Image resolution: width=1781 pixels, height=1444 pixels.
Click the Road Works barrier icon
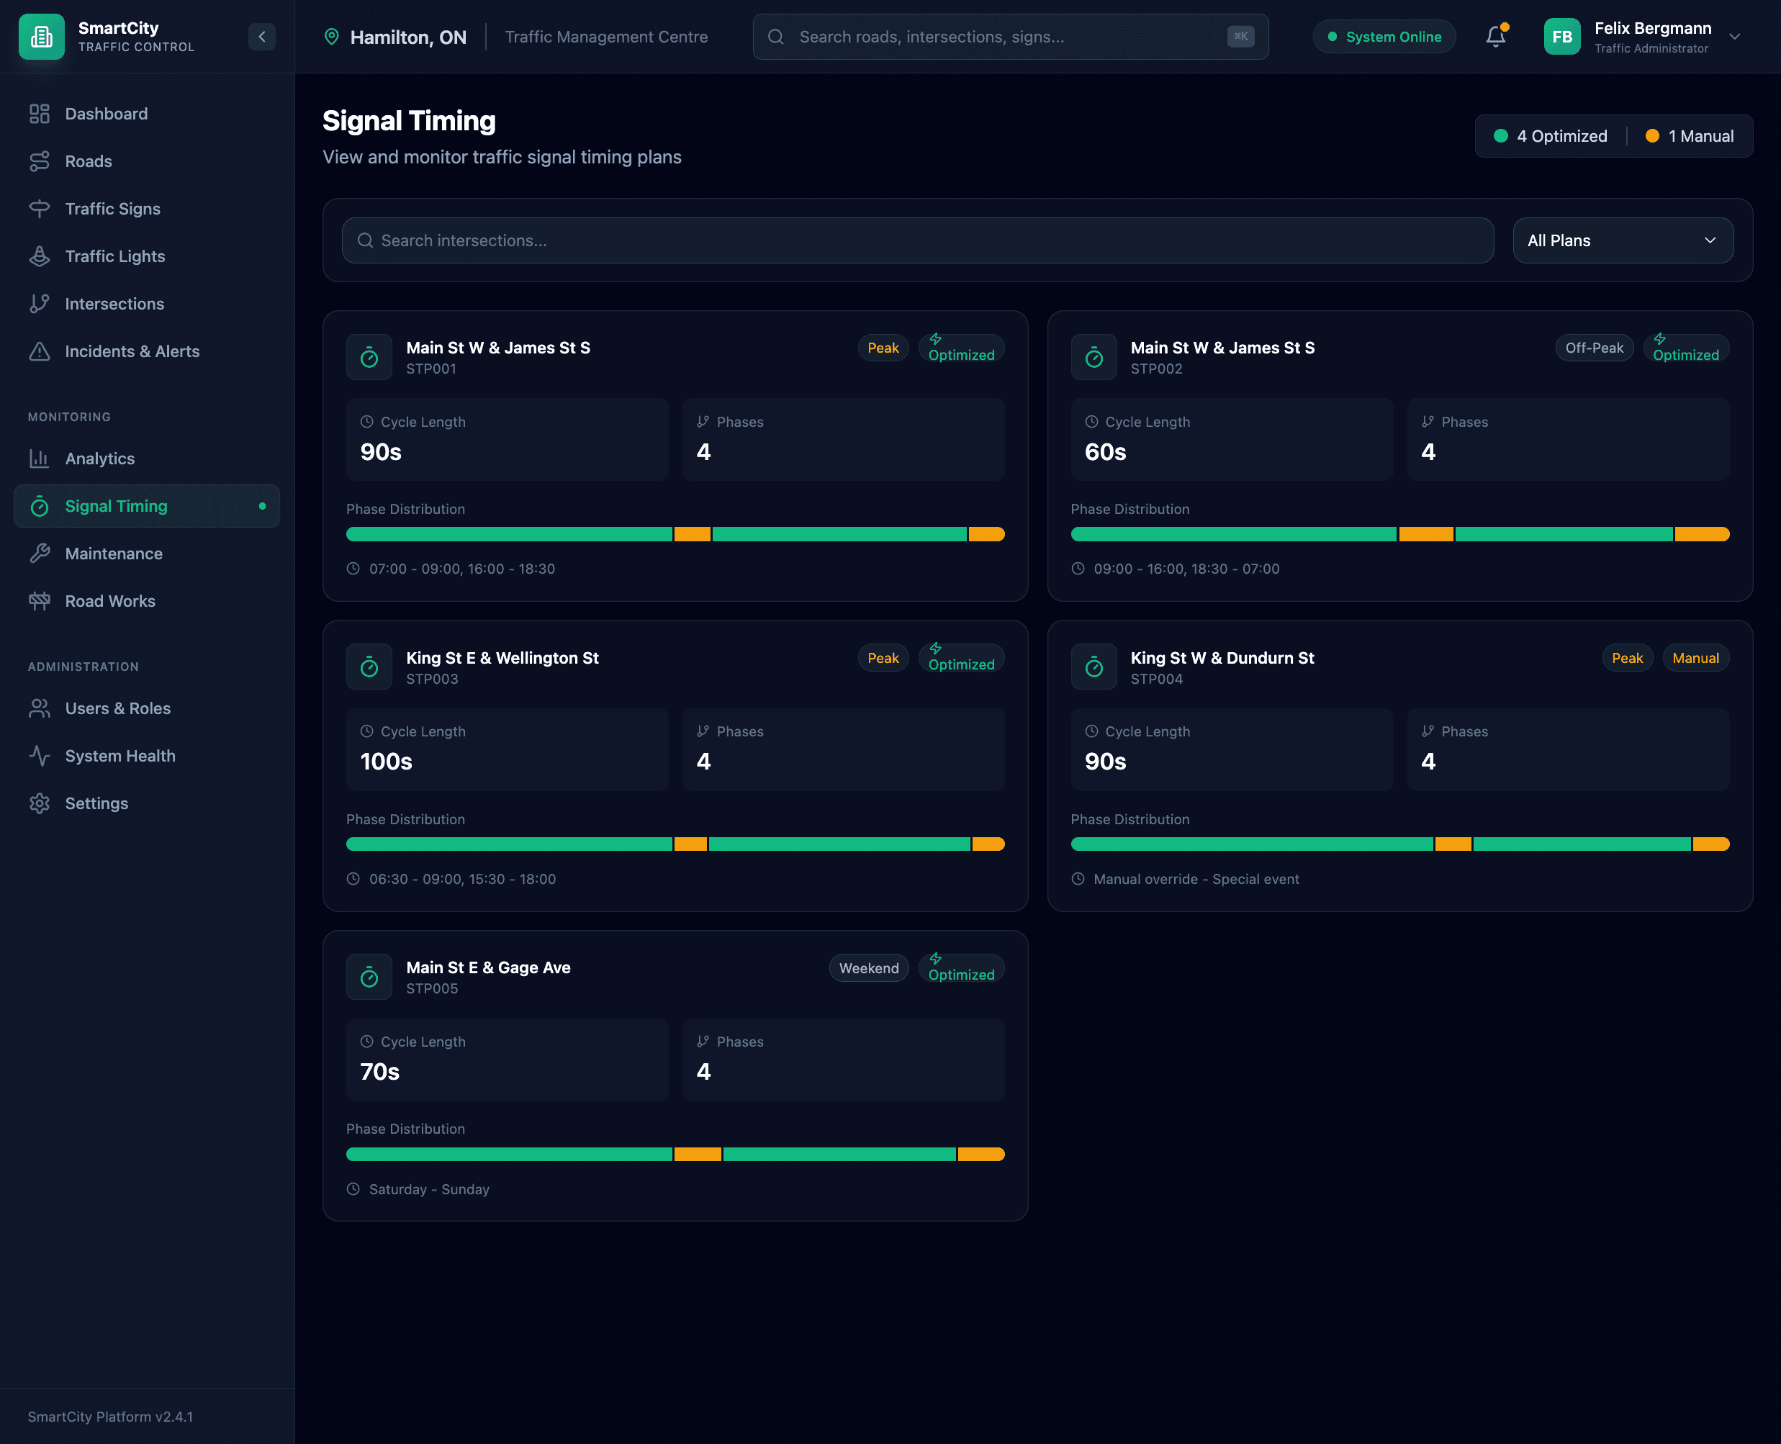[x=39, y=600]
